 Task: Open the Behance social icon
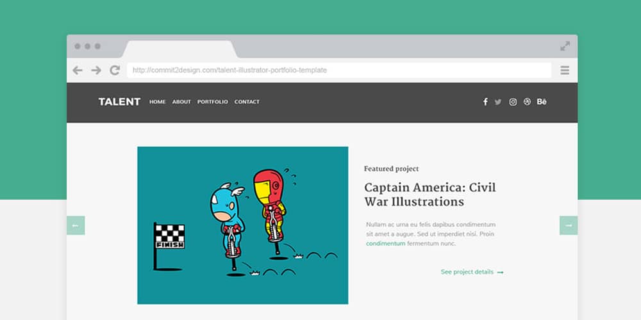[x=542, y=102]
